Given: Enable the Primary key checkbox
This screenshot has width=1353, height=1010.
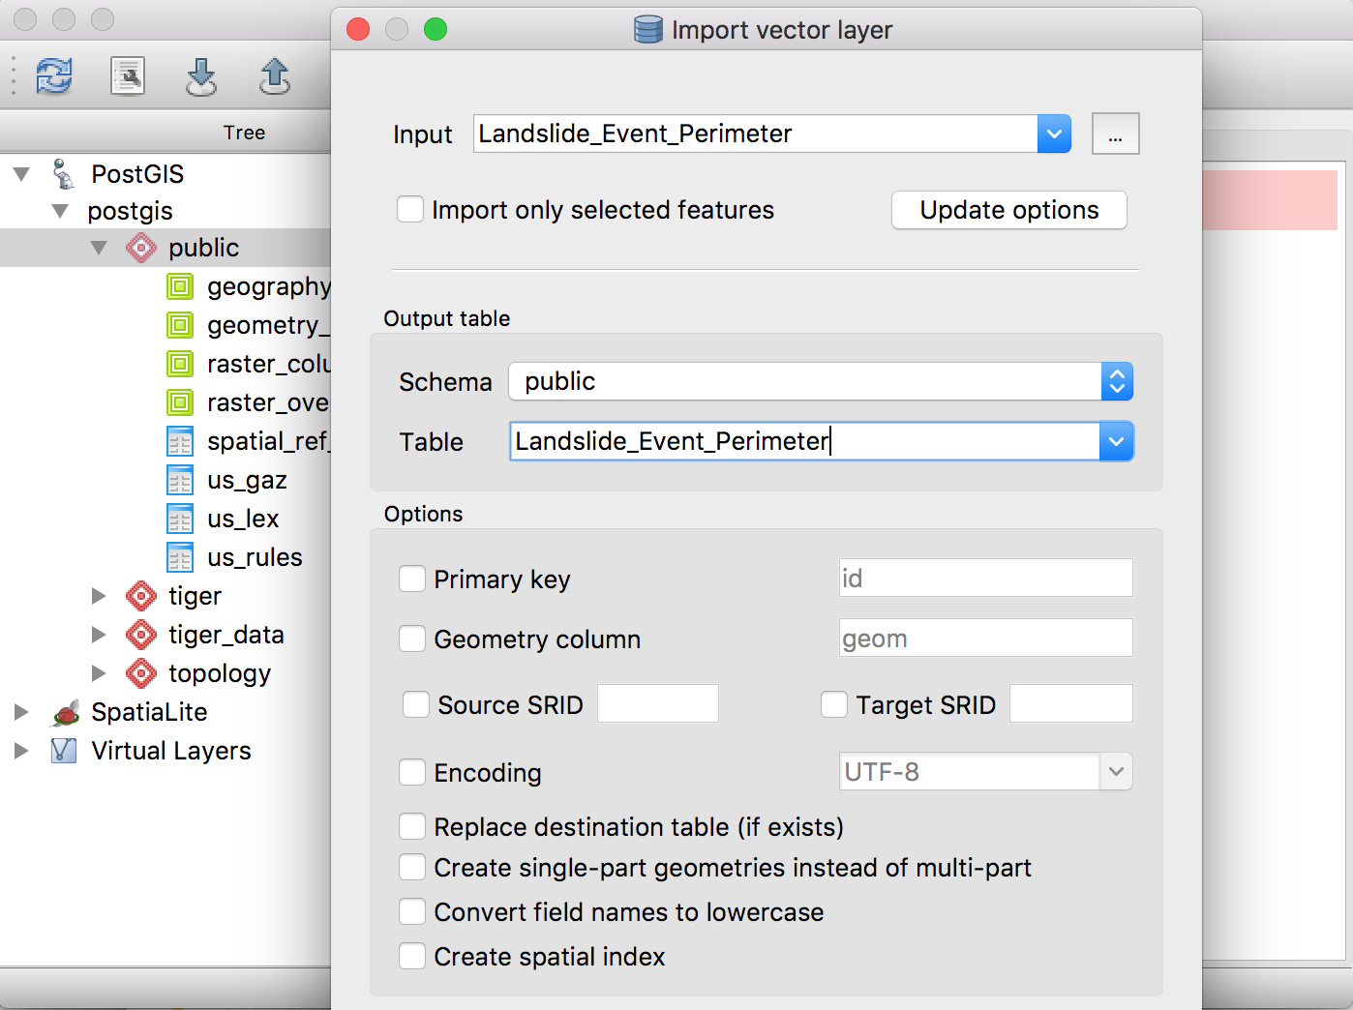Looking at the screenshot, I should [x=412, y=579].
